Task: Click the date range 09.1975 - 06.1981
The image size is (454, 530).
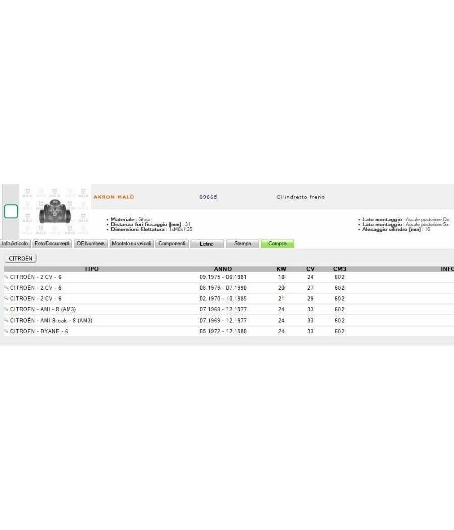Action: click(x=223, y=277)
